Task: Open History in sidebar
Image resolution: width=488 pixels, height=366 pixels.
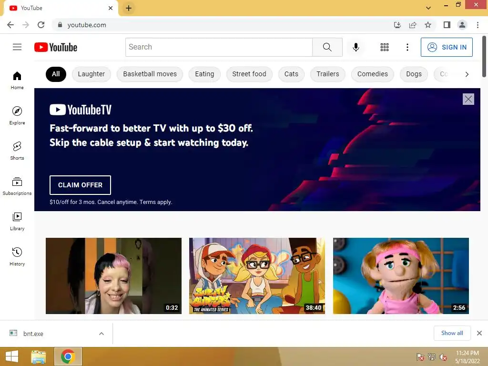Action: coord(17,256)
